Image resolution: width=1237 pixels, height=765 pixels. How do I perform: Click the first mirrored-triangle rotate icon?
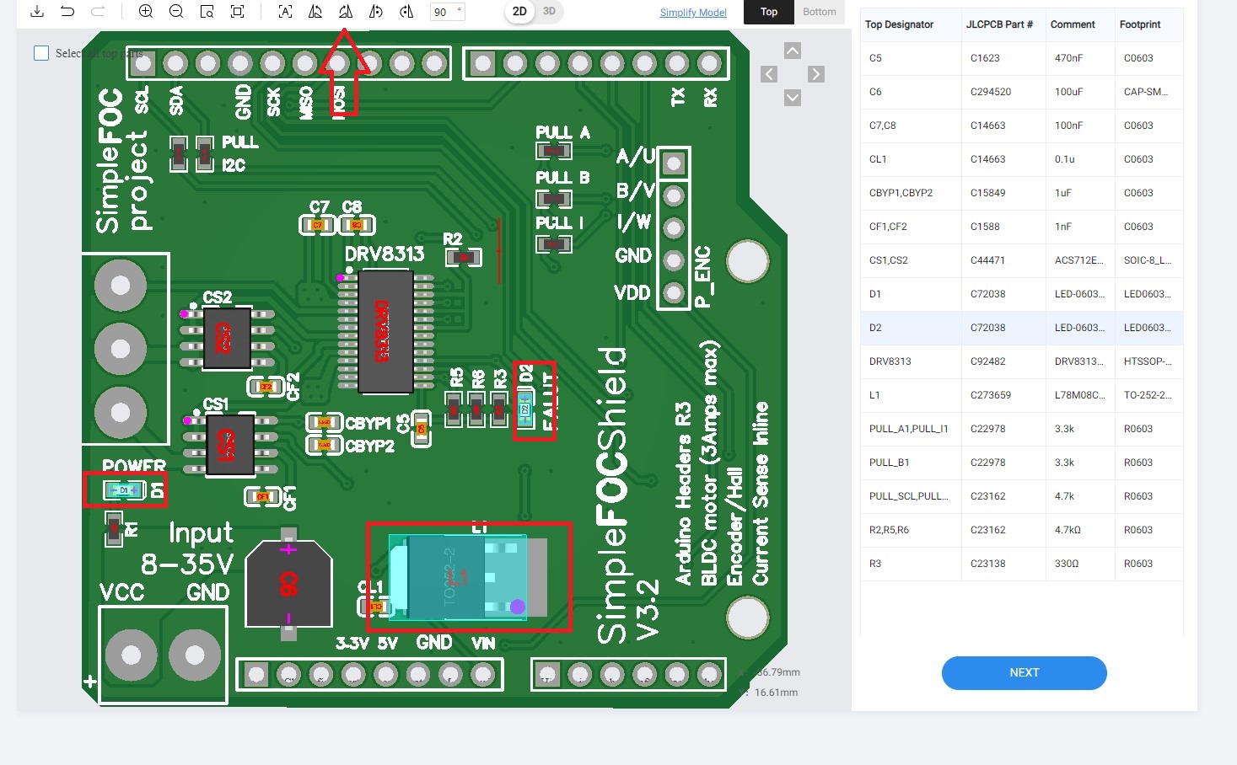click(x=315, y=12)
